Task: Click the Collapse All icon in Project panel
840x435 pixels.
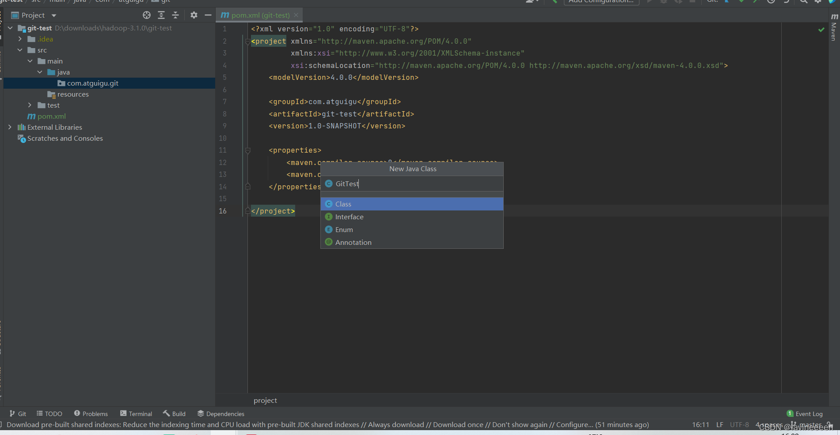Action: point(175,15)
